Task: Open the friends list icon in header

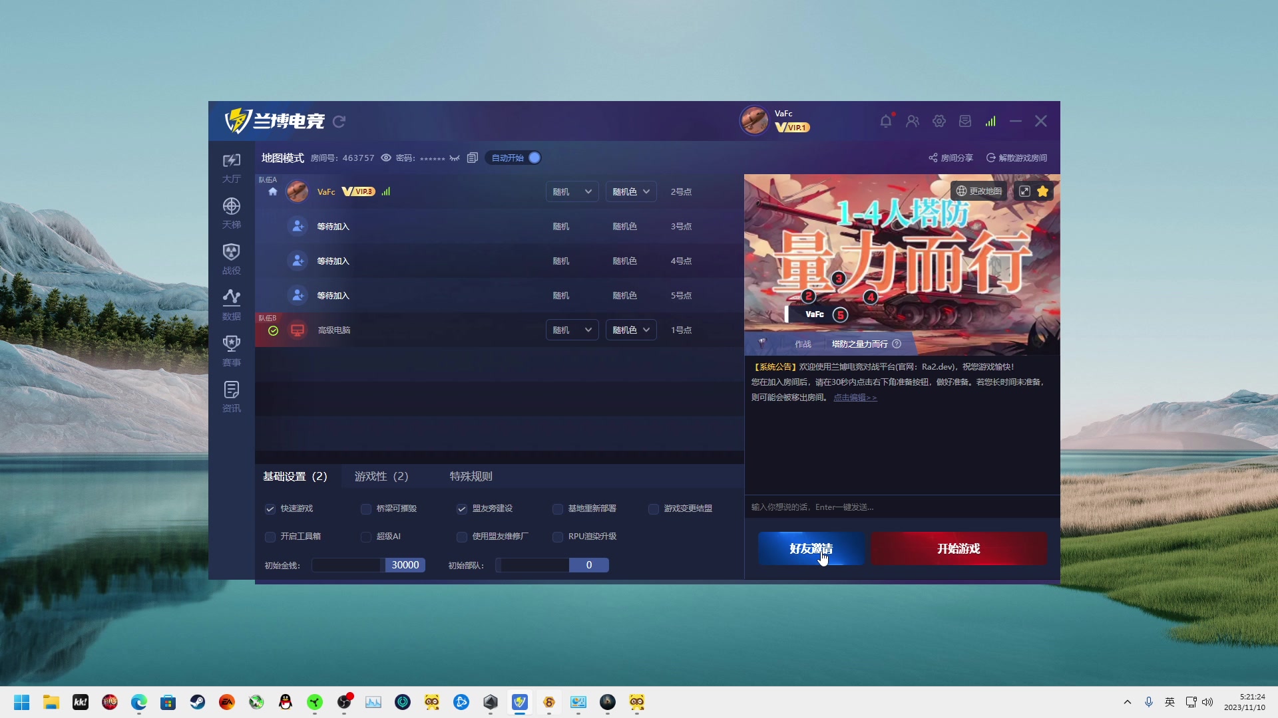Action: 913,121
